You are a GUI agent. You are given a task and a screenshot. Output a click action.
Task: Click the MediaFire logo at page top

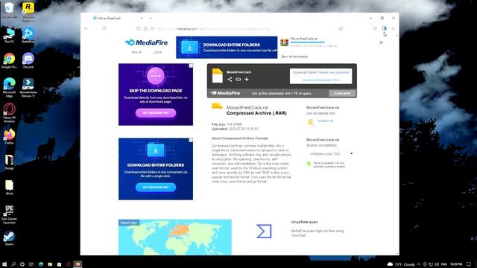[x=146, y=42]
